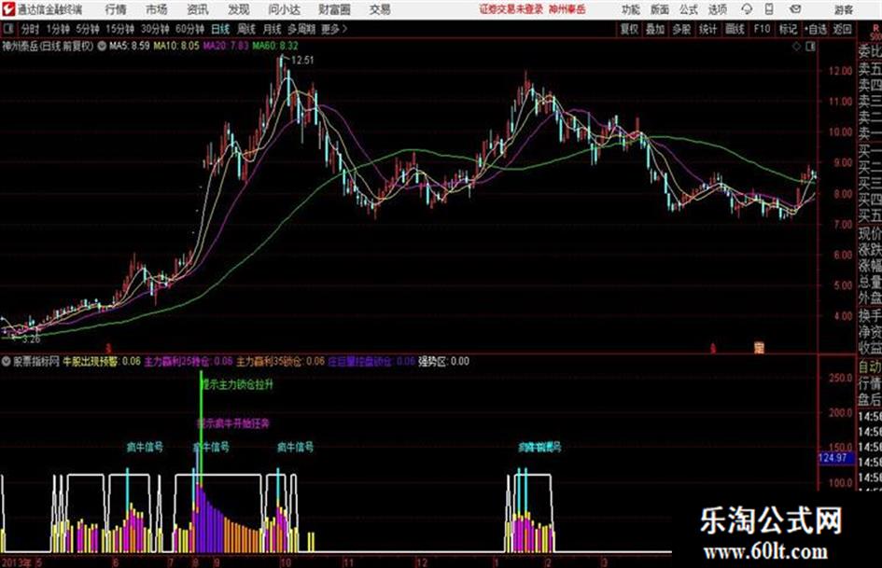The height and width of the screenshot is (568, 882).
Task: Click the MA10: 8.05 indicator value
Action: click(x=176, y=46)
